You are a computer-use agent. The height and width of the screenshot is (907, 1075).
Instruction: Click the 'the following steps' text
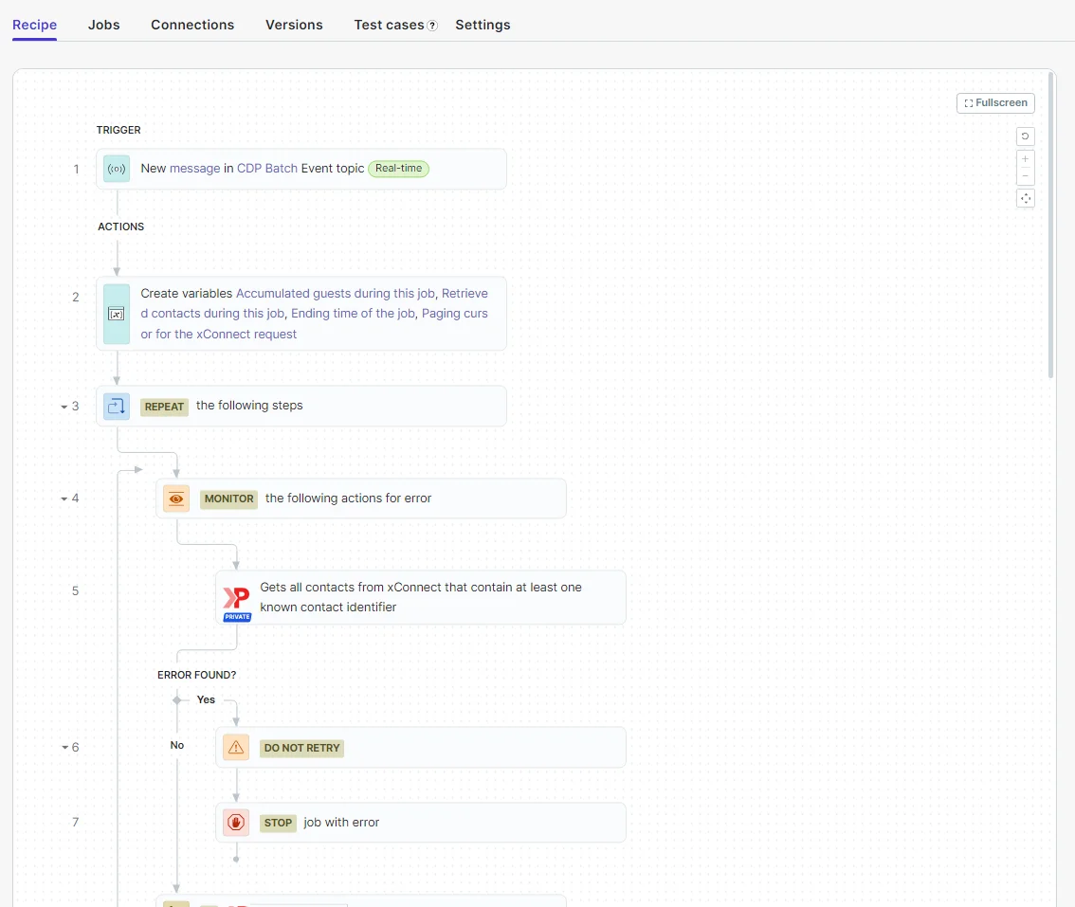[249, 406]
